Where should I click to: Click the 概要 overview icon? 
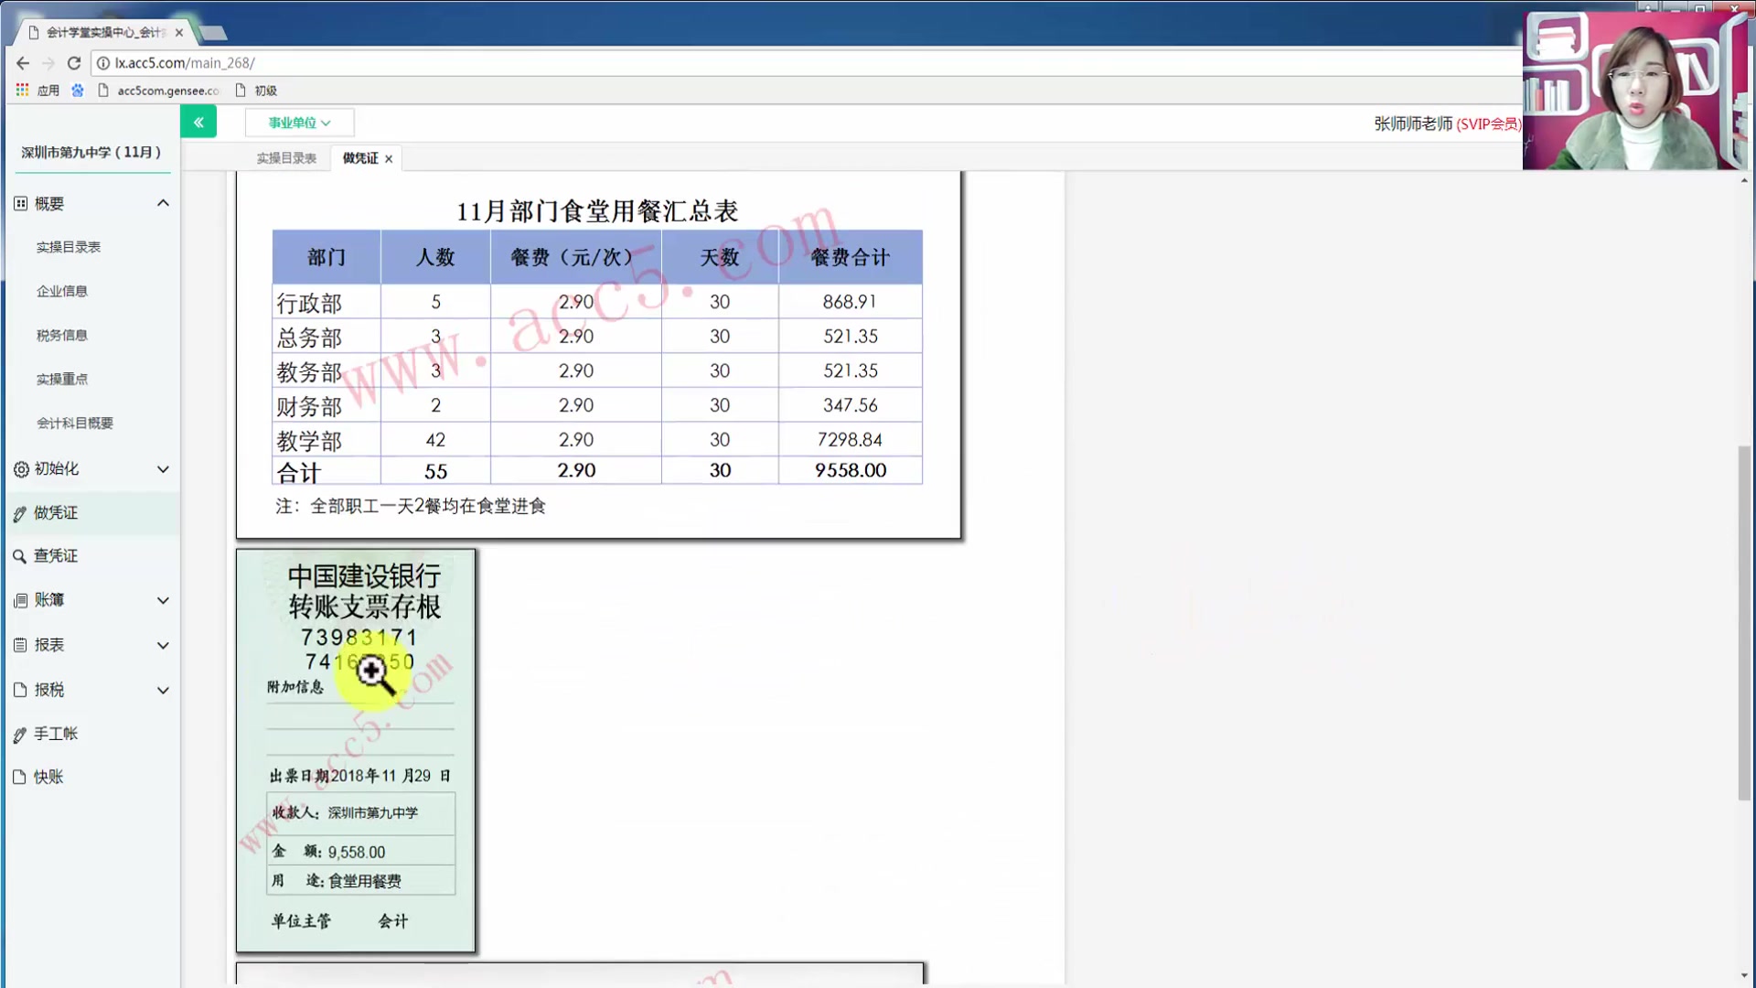pos(20,202)
